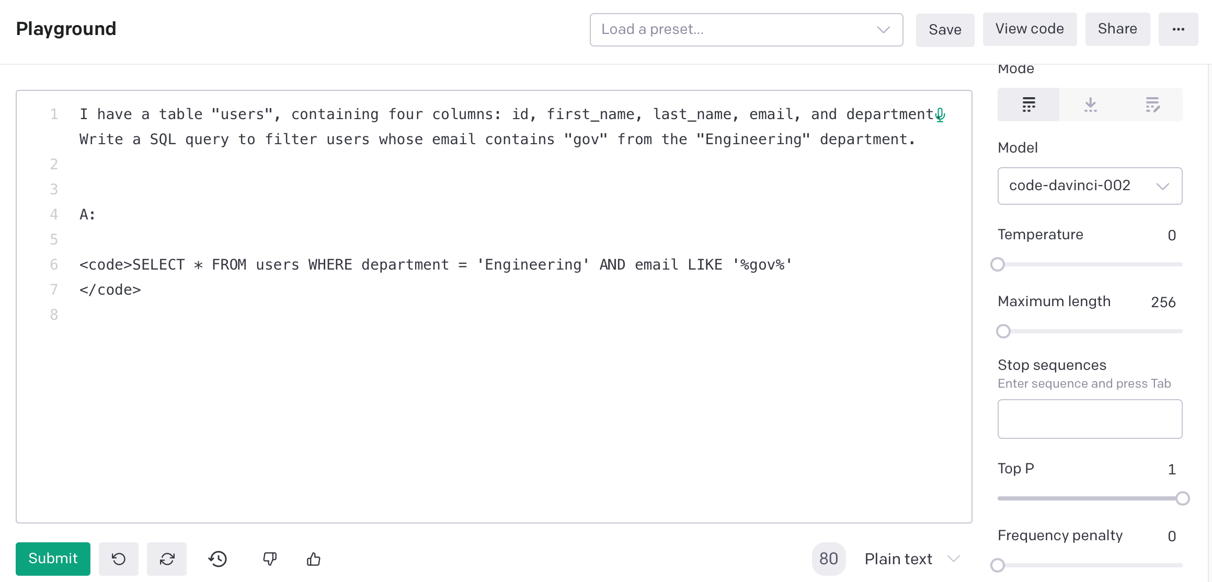
Task: Open the Model selector showing code-davinci-002
Action: pos(1090,186)
